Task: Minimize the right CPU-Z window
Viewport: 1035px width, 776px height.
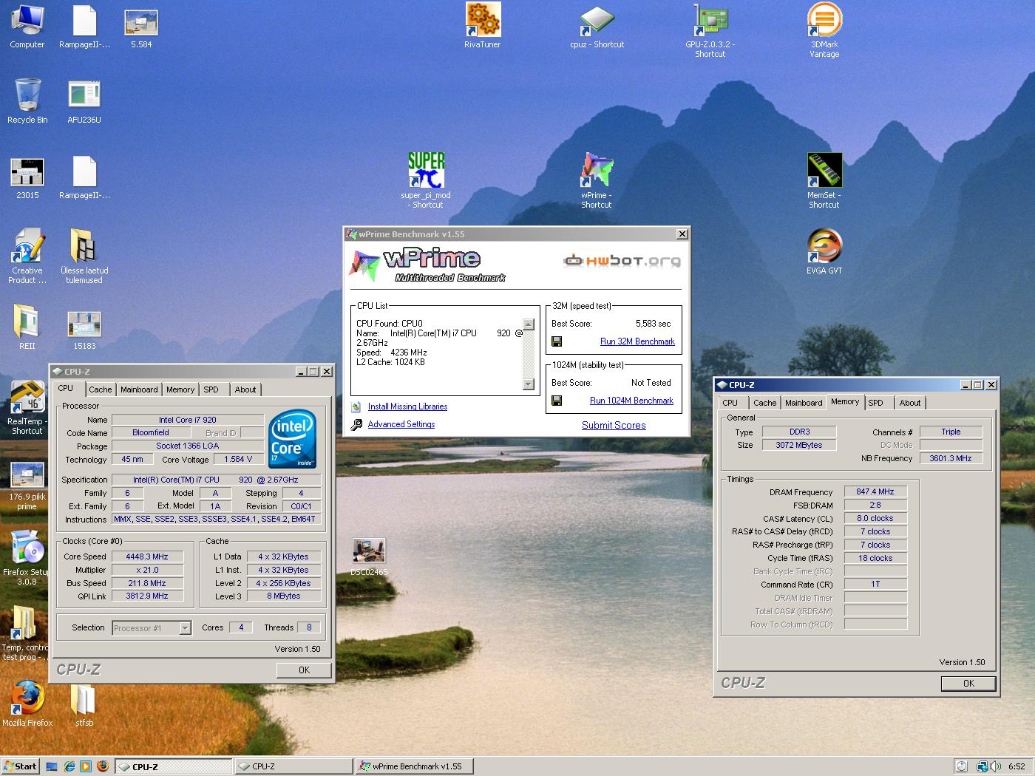Action: [966, 385]
